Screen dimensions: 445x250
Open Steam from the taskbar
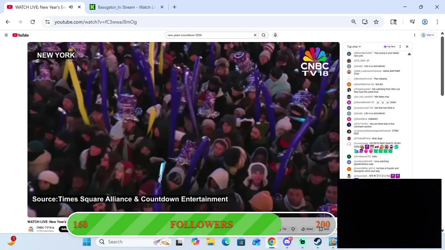(318, 242)
